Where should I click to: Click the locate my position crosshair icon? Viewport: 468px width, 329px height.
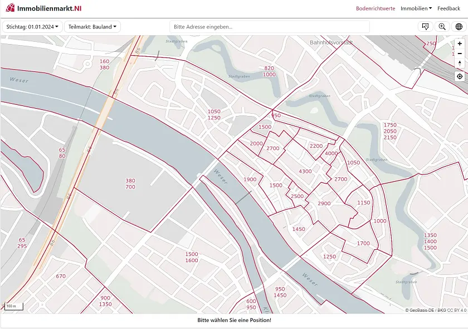click(460, 76)
